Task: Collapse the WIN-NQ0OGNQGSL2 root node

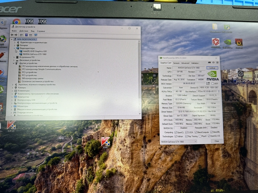Action: point(11,39)
